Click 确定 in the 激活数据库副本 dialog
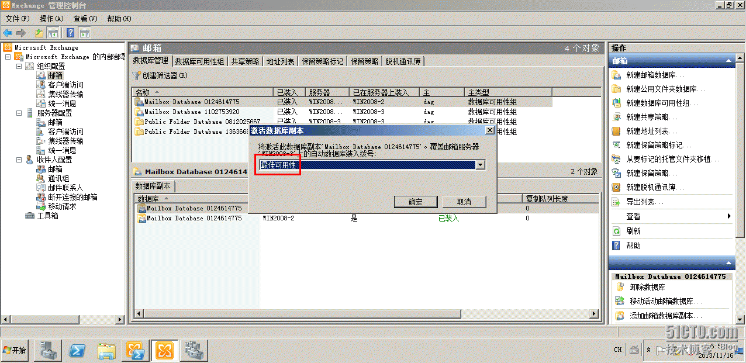746x363 pixels. pos(416,202)
